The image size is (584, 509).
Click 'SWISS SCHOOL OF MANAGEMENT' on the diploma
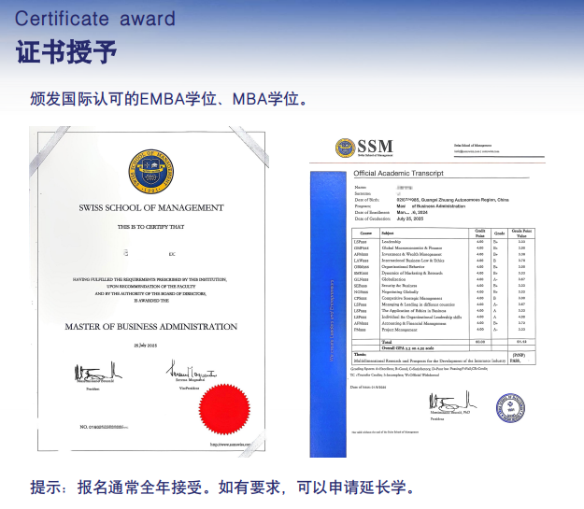click(x=151, y=207)
